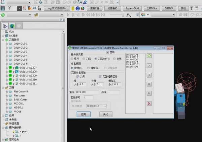
Task: Toggle light bulb for GUI1-2-WZ207 toolpath
Action: [13, 68]
